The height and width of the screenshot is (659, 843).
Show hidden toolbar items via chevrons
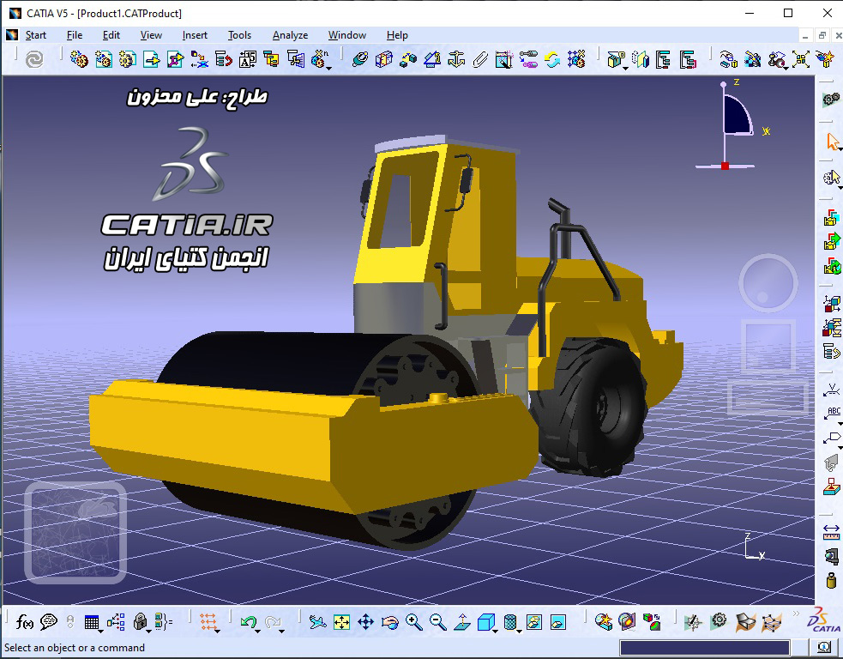click(796, 614)
